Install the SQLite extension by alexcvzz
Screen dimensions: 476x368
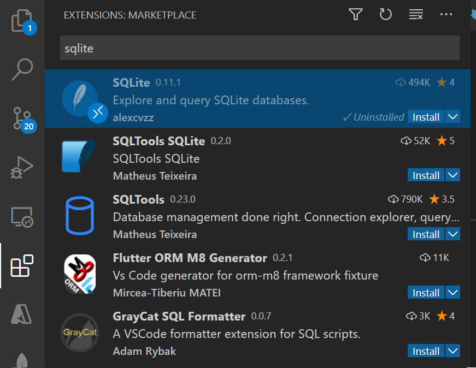tap(426, 117)
